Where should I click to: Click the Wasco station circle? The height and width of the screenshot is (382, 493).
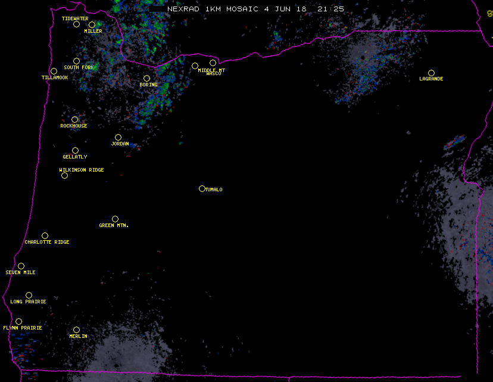213,63
